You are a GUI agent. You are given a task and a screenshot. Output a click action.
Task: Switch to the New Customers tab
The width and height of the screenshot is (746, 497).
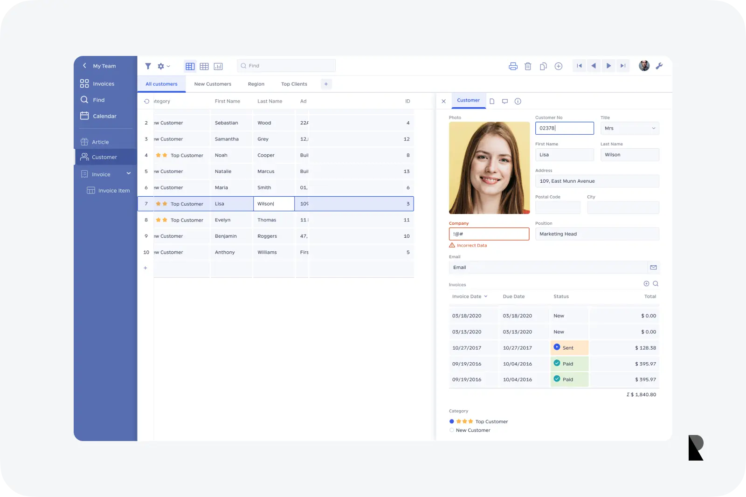click(213, 84)
